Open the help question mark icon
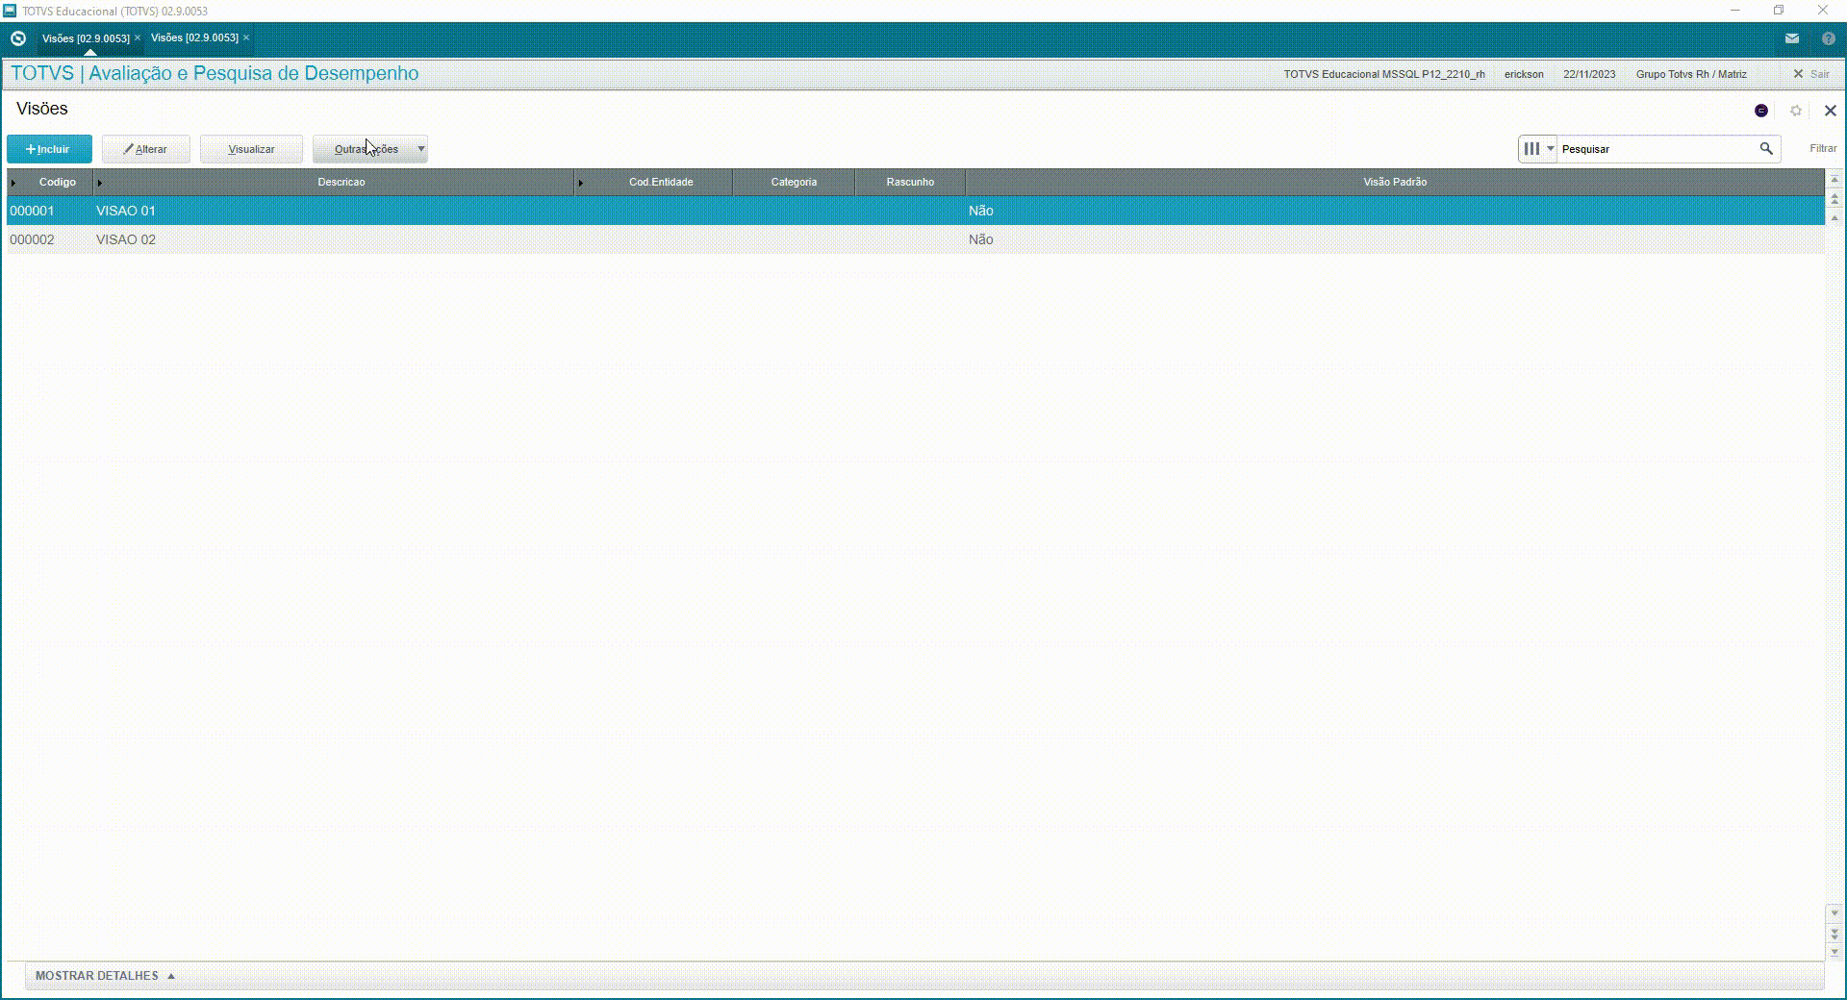 coord(1829,38)
